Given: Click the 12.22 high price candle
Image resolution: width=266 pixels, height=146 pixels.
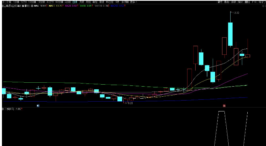Looking at the screenshot, I should click(x=230, y=34).
